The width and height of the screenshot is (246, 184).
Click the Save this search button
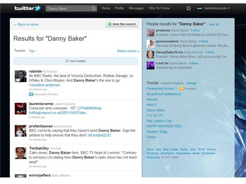pyautogui.click(x=122, y=24)
